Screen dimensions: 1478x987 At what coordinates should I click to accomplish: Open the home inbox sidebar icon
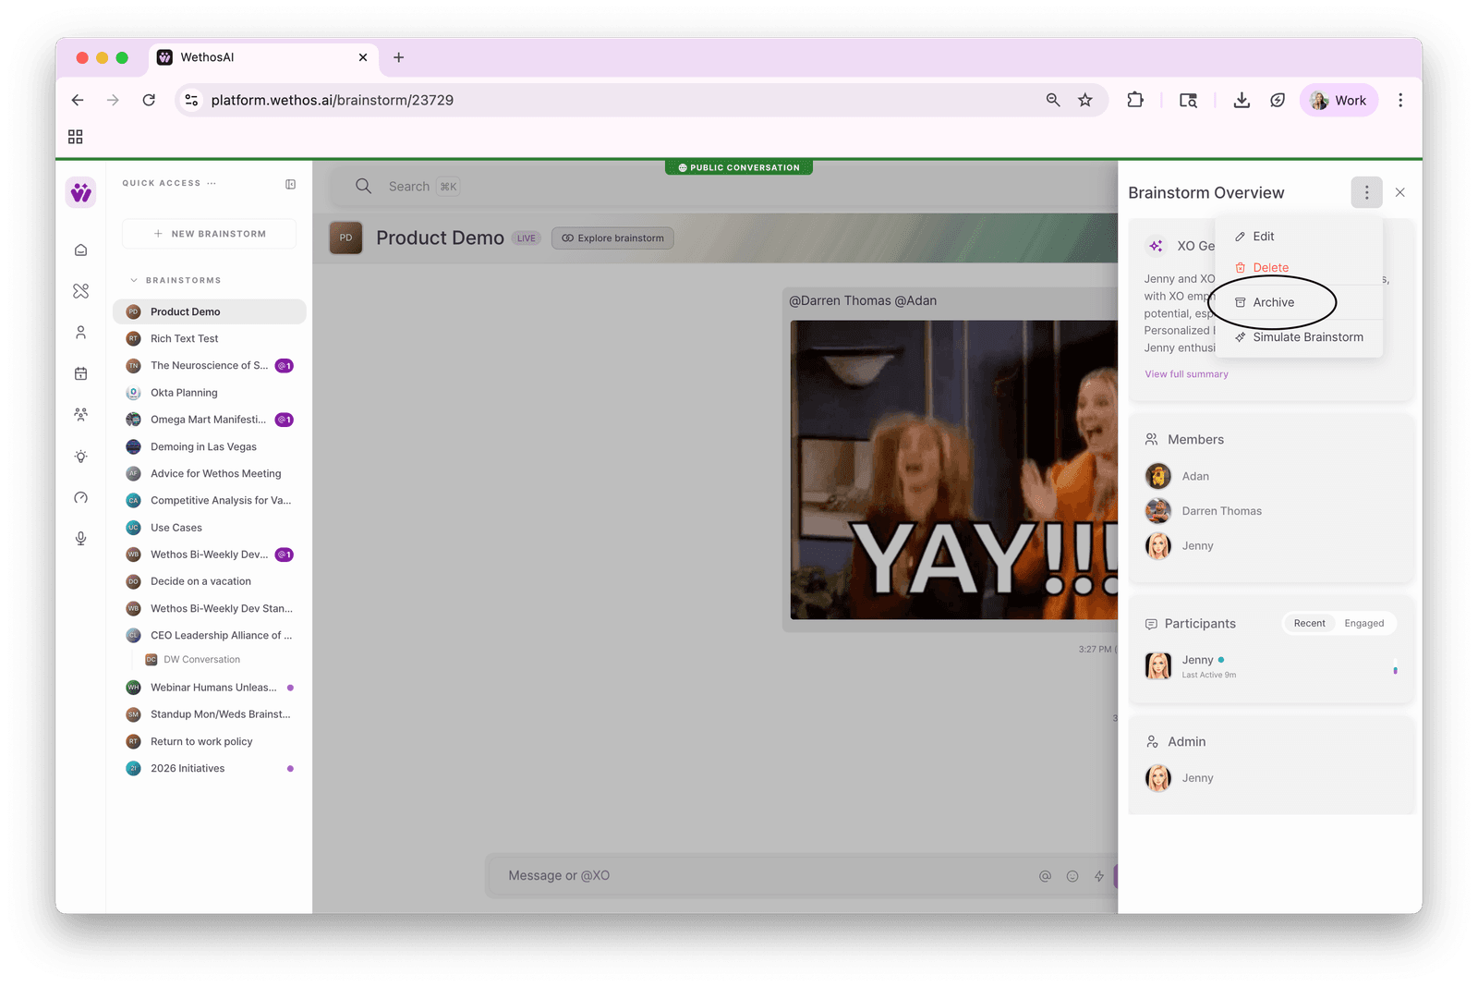(x=81, y=250)
